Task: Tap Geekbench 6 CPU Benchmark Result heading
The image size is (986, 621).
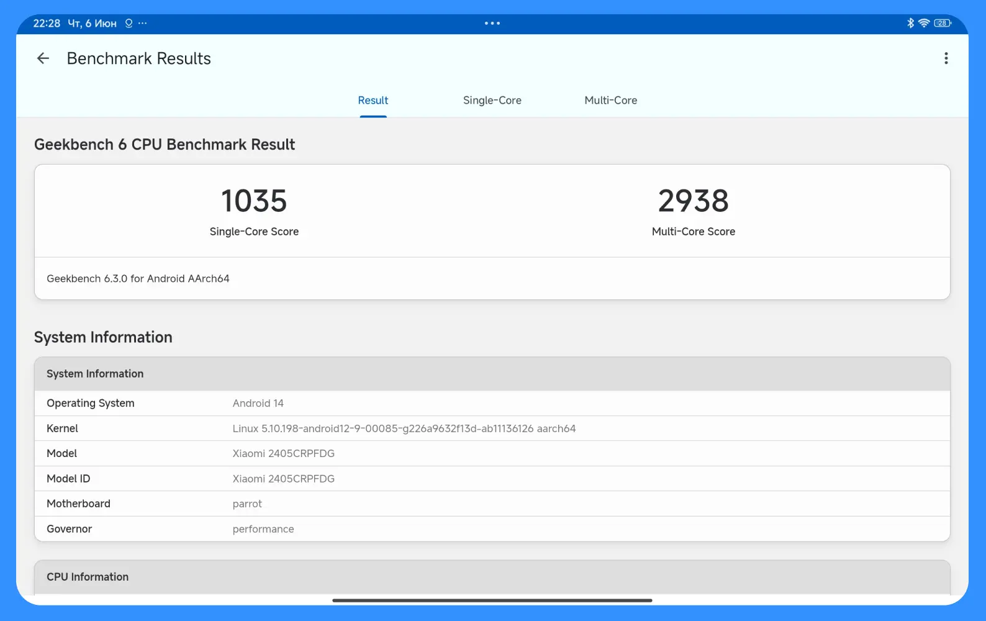Action: (165, 145)
